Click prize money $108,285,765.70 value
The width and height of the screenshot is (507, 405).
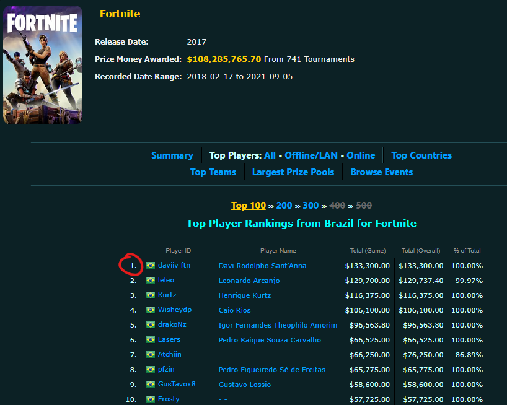tap(224, 59)
